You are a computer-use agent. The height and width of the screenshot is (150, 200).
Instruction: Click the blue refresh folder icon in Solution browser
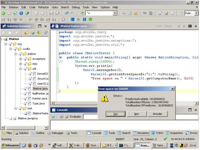pos(33,33)
